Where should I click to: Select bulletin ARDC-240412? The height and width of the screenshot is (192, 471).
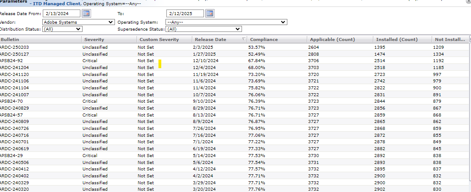(x=14, y=169)
